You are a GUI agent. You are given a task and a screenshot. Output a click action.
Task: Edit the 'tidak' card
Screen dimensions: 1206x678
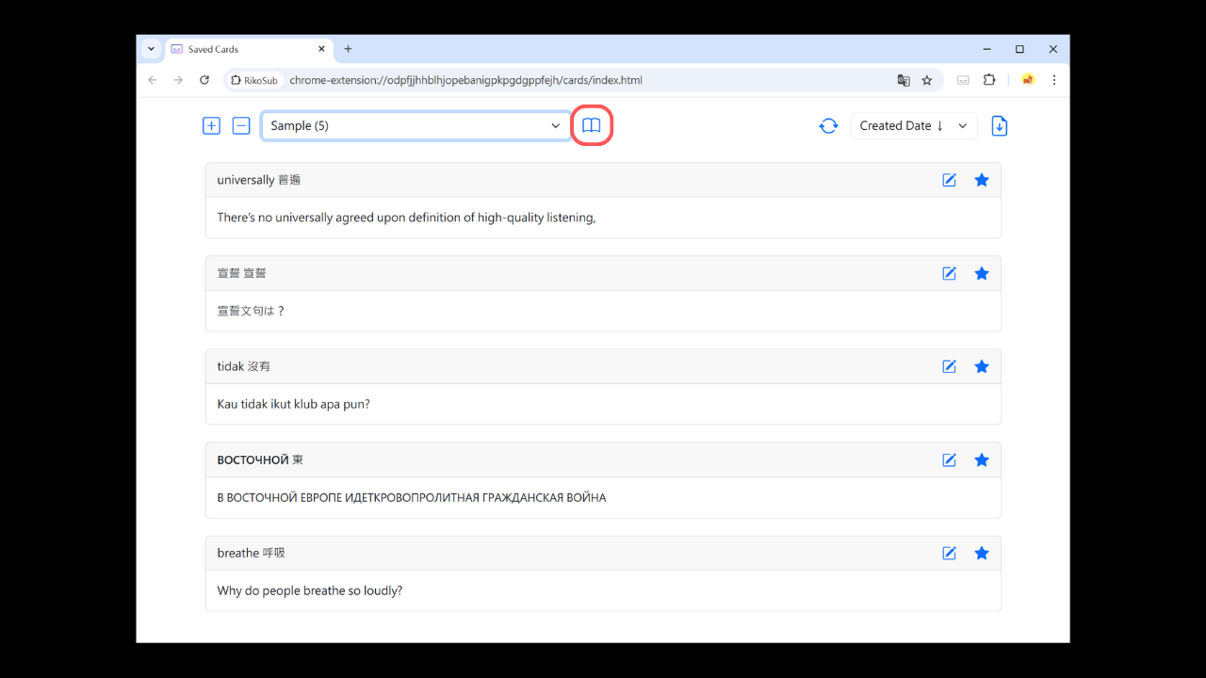[x=949, y=366]
